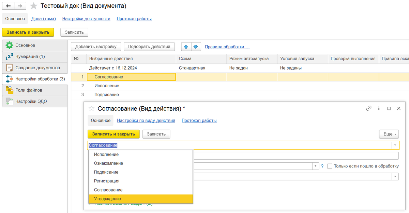Image resolution: width=409 pixels, height=213 pixels.
Task: Open the Еще dropdown menu
Action: [x=389, y=134]
